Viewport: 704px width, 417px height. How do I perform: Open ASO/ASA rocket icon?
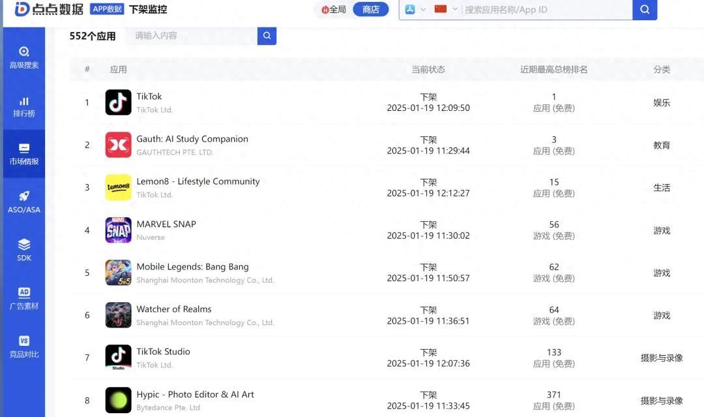point(23,202)
